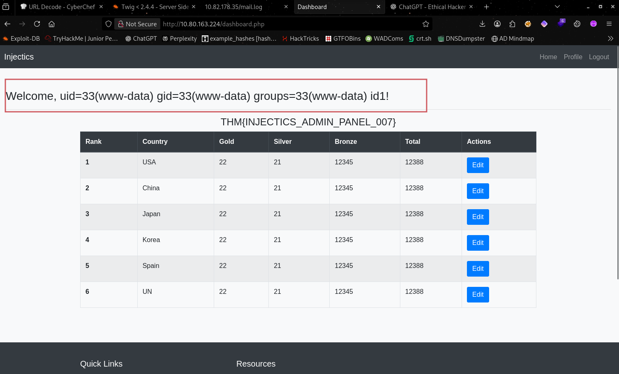Open the GTFOBins bookmark
Viewport: 619px width, 374px height.
[x=343, y=38]
